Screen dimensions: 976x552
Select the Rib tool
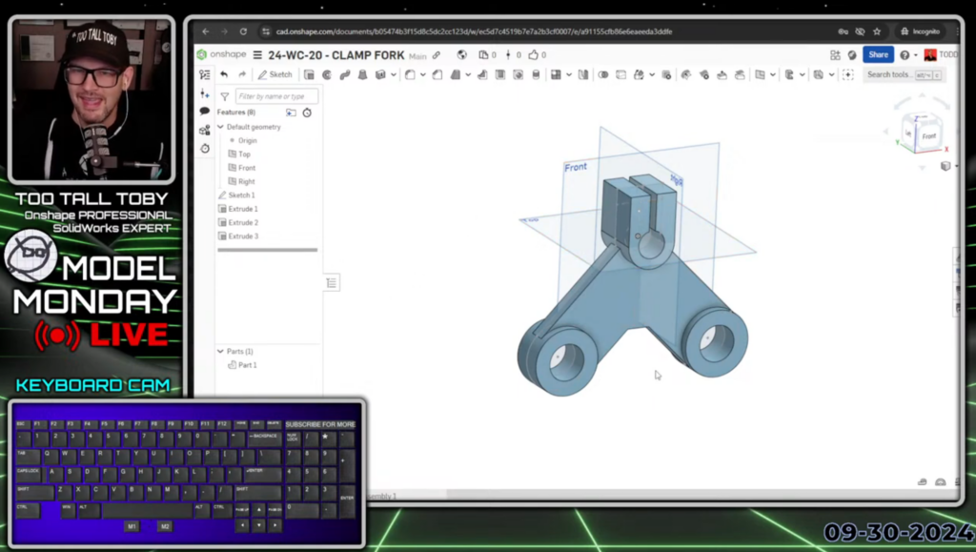[482, 74]
